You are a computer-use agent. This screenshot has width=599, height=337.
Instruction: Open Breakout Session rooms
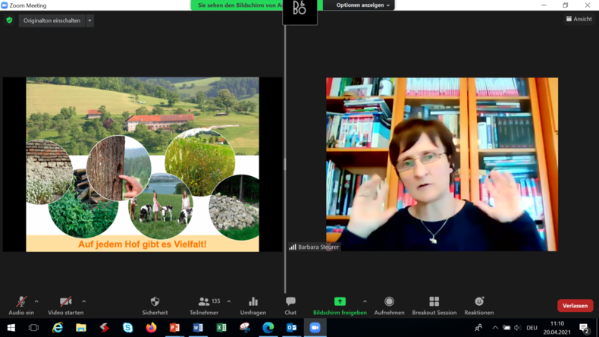(x=434, y=304)
